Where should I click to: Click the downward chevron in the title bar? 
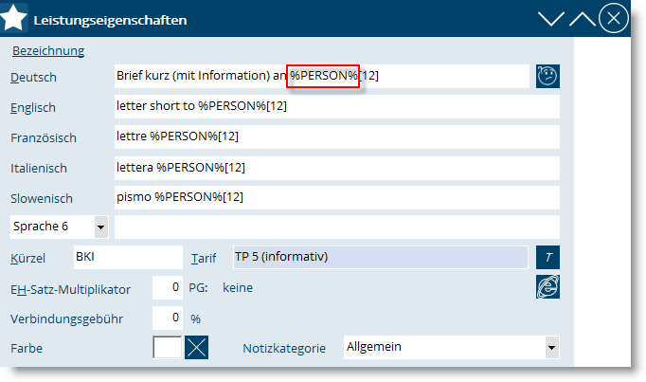tap(550, 18)
